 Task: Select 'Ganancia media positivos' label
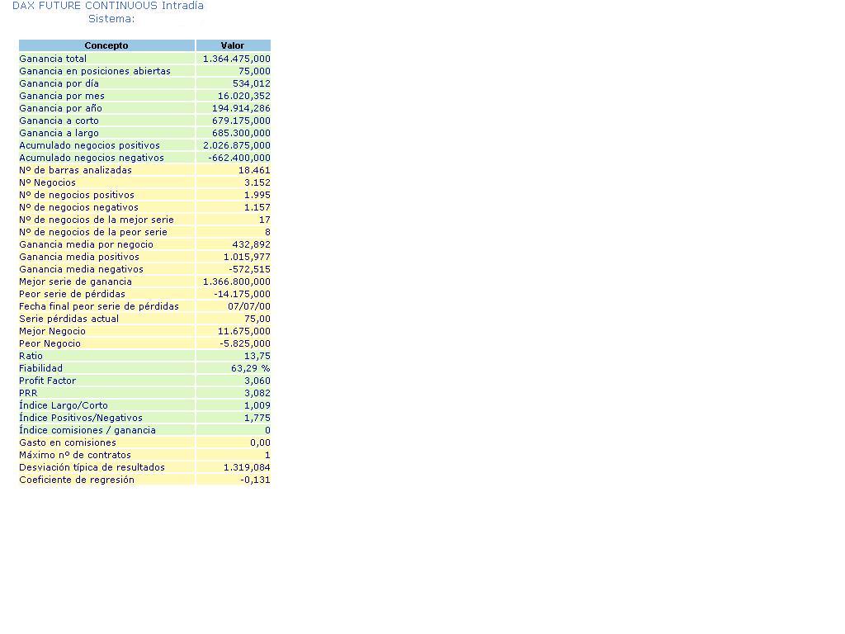(79, 258)
